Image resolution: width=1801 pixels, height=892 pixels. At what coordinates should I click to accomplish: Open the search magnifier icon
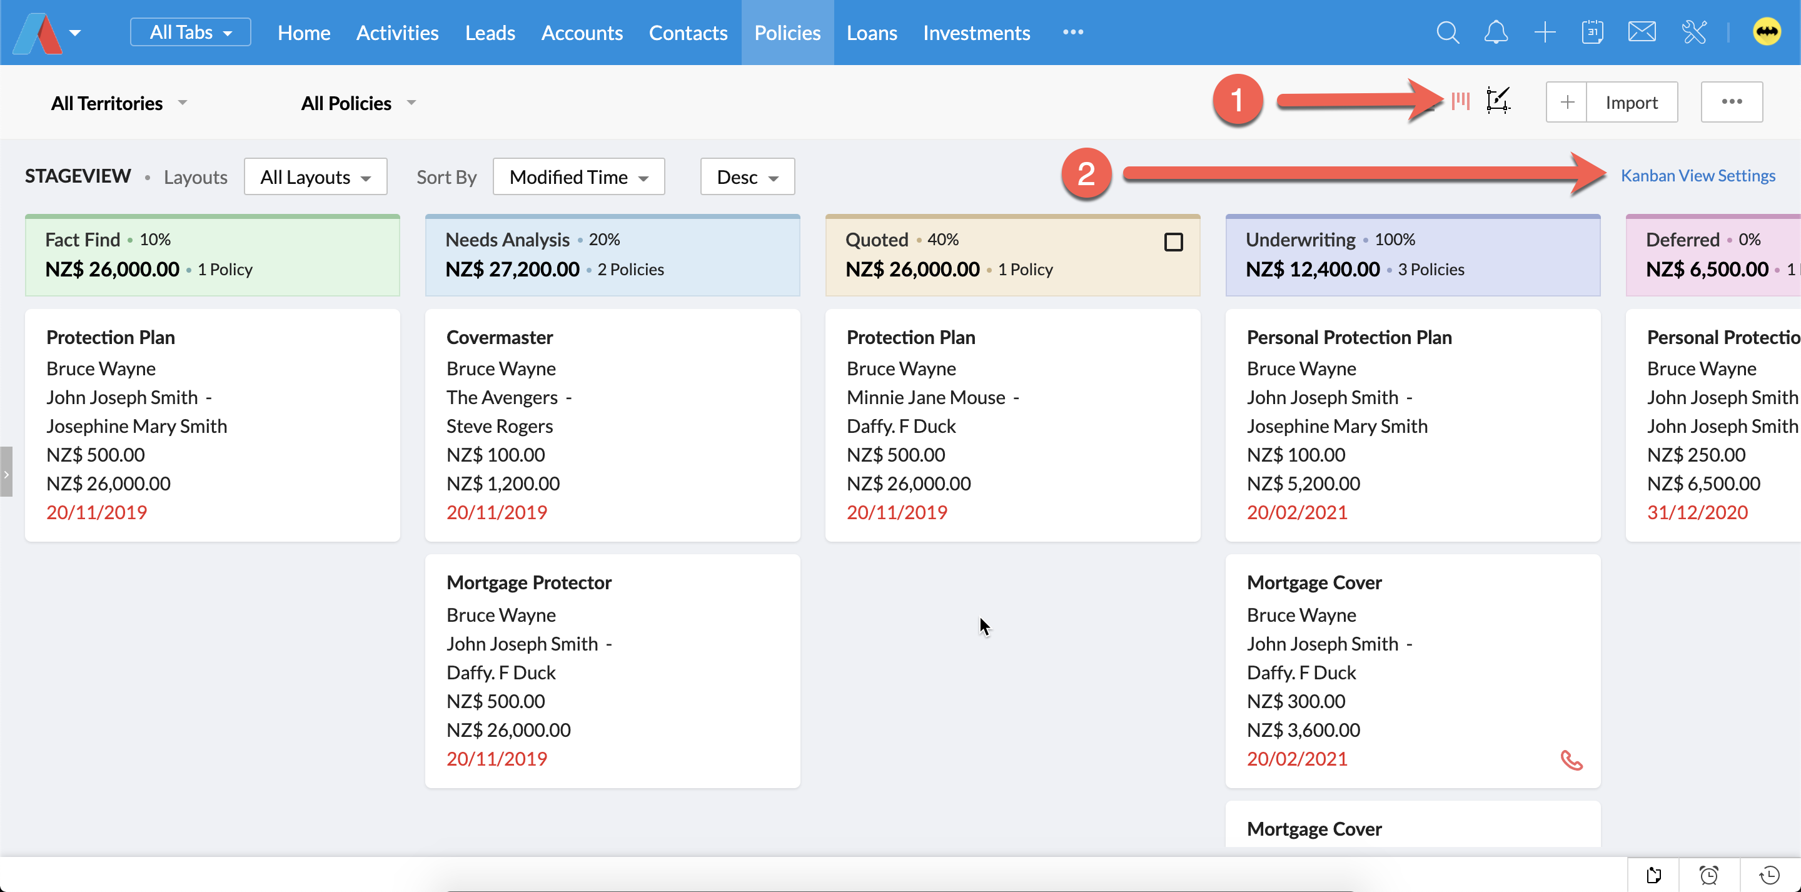point(1447,33)
